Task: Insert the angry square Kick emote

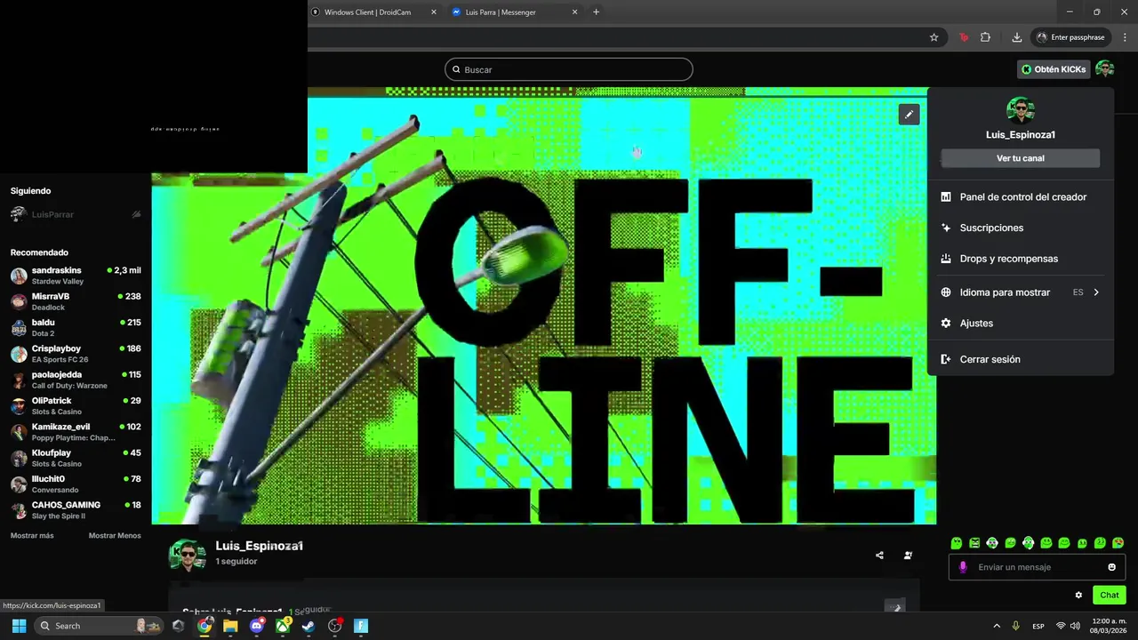Action: tap(974, 543)
